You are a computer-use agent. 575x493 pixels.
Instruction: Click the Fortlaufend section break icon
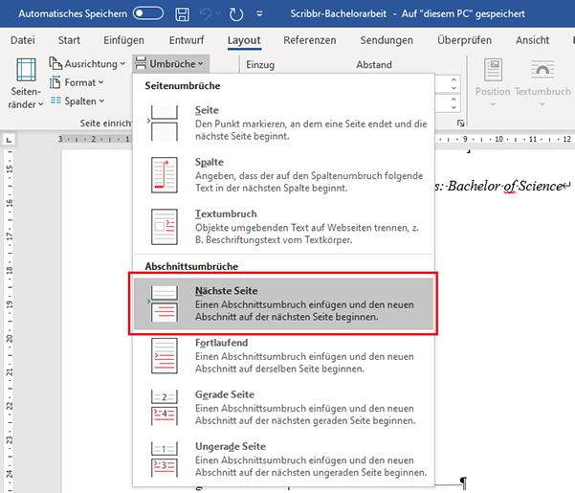(165, 356)
